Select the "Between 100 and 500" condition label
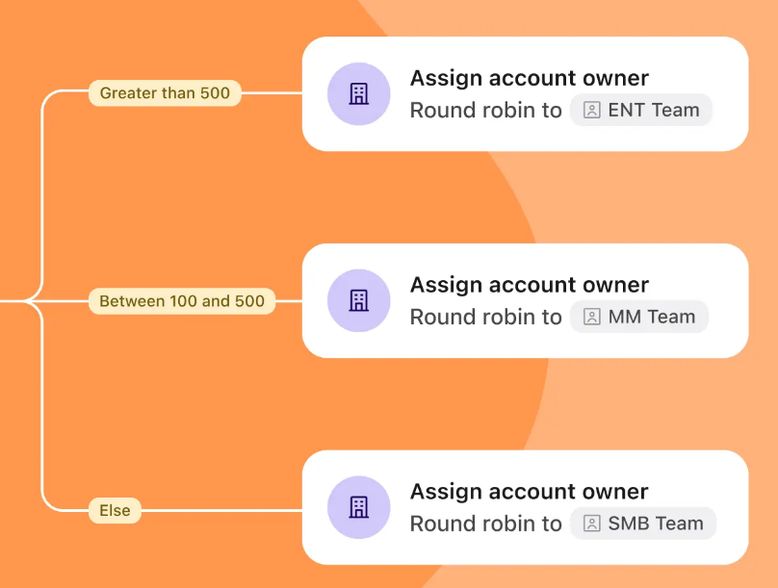This screenshot has height=588, width=778. [x=182, y=301]
